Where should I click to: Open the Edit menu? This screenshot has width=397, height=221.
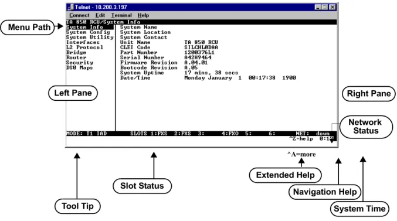100,15
